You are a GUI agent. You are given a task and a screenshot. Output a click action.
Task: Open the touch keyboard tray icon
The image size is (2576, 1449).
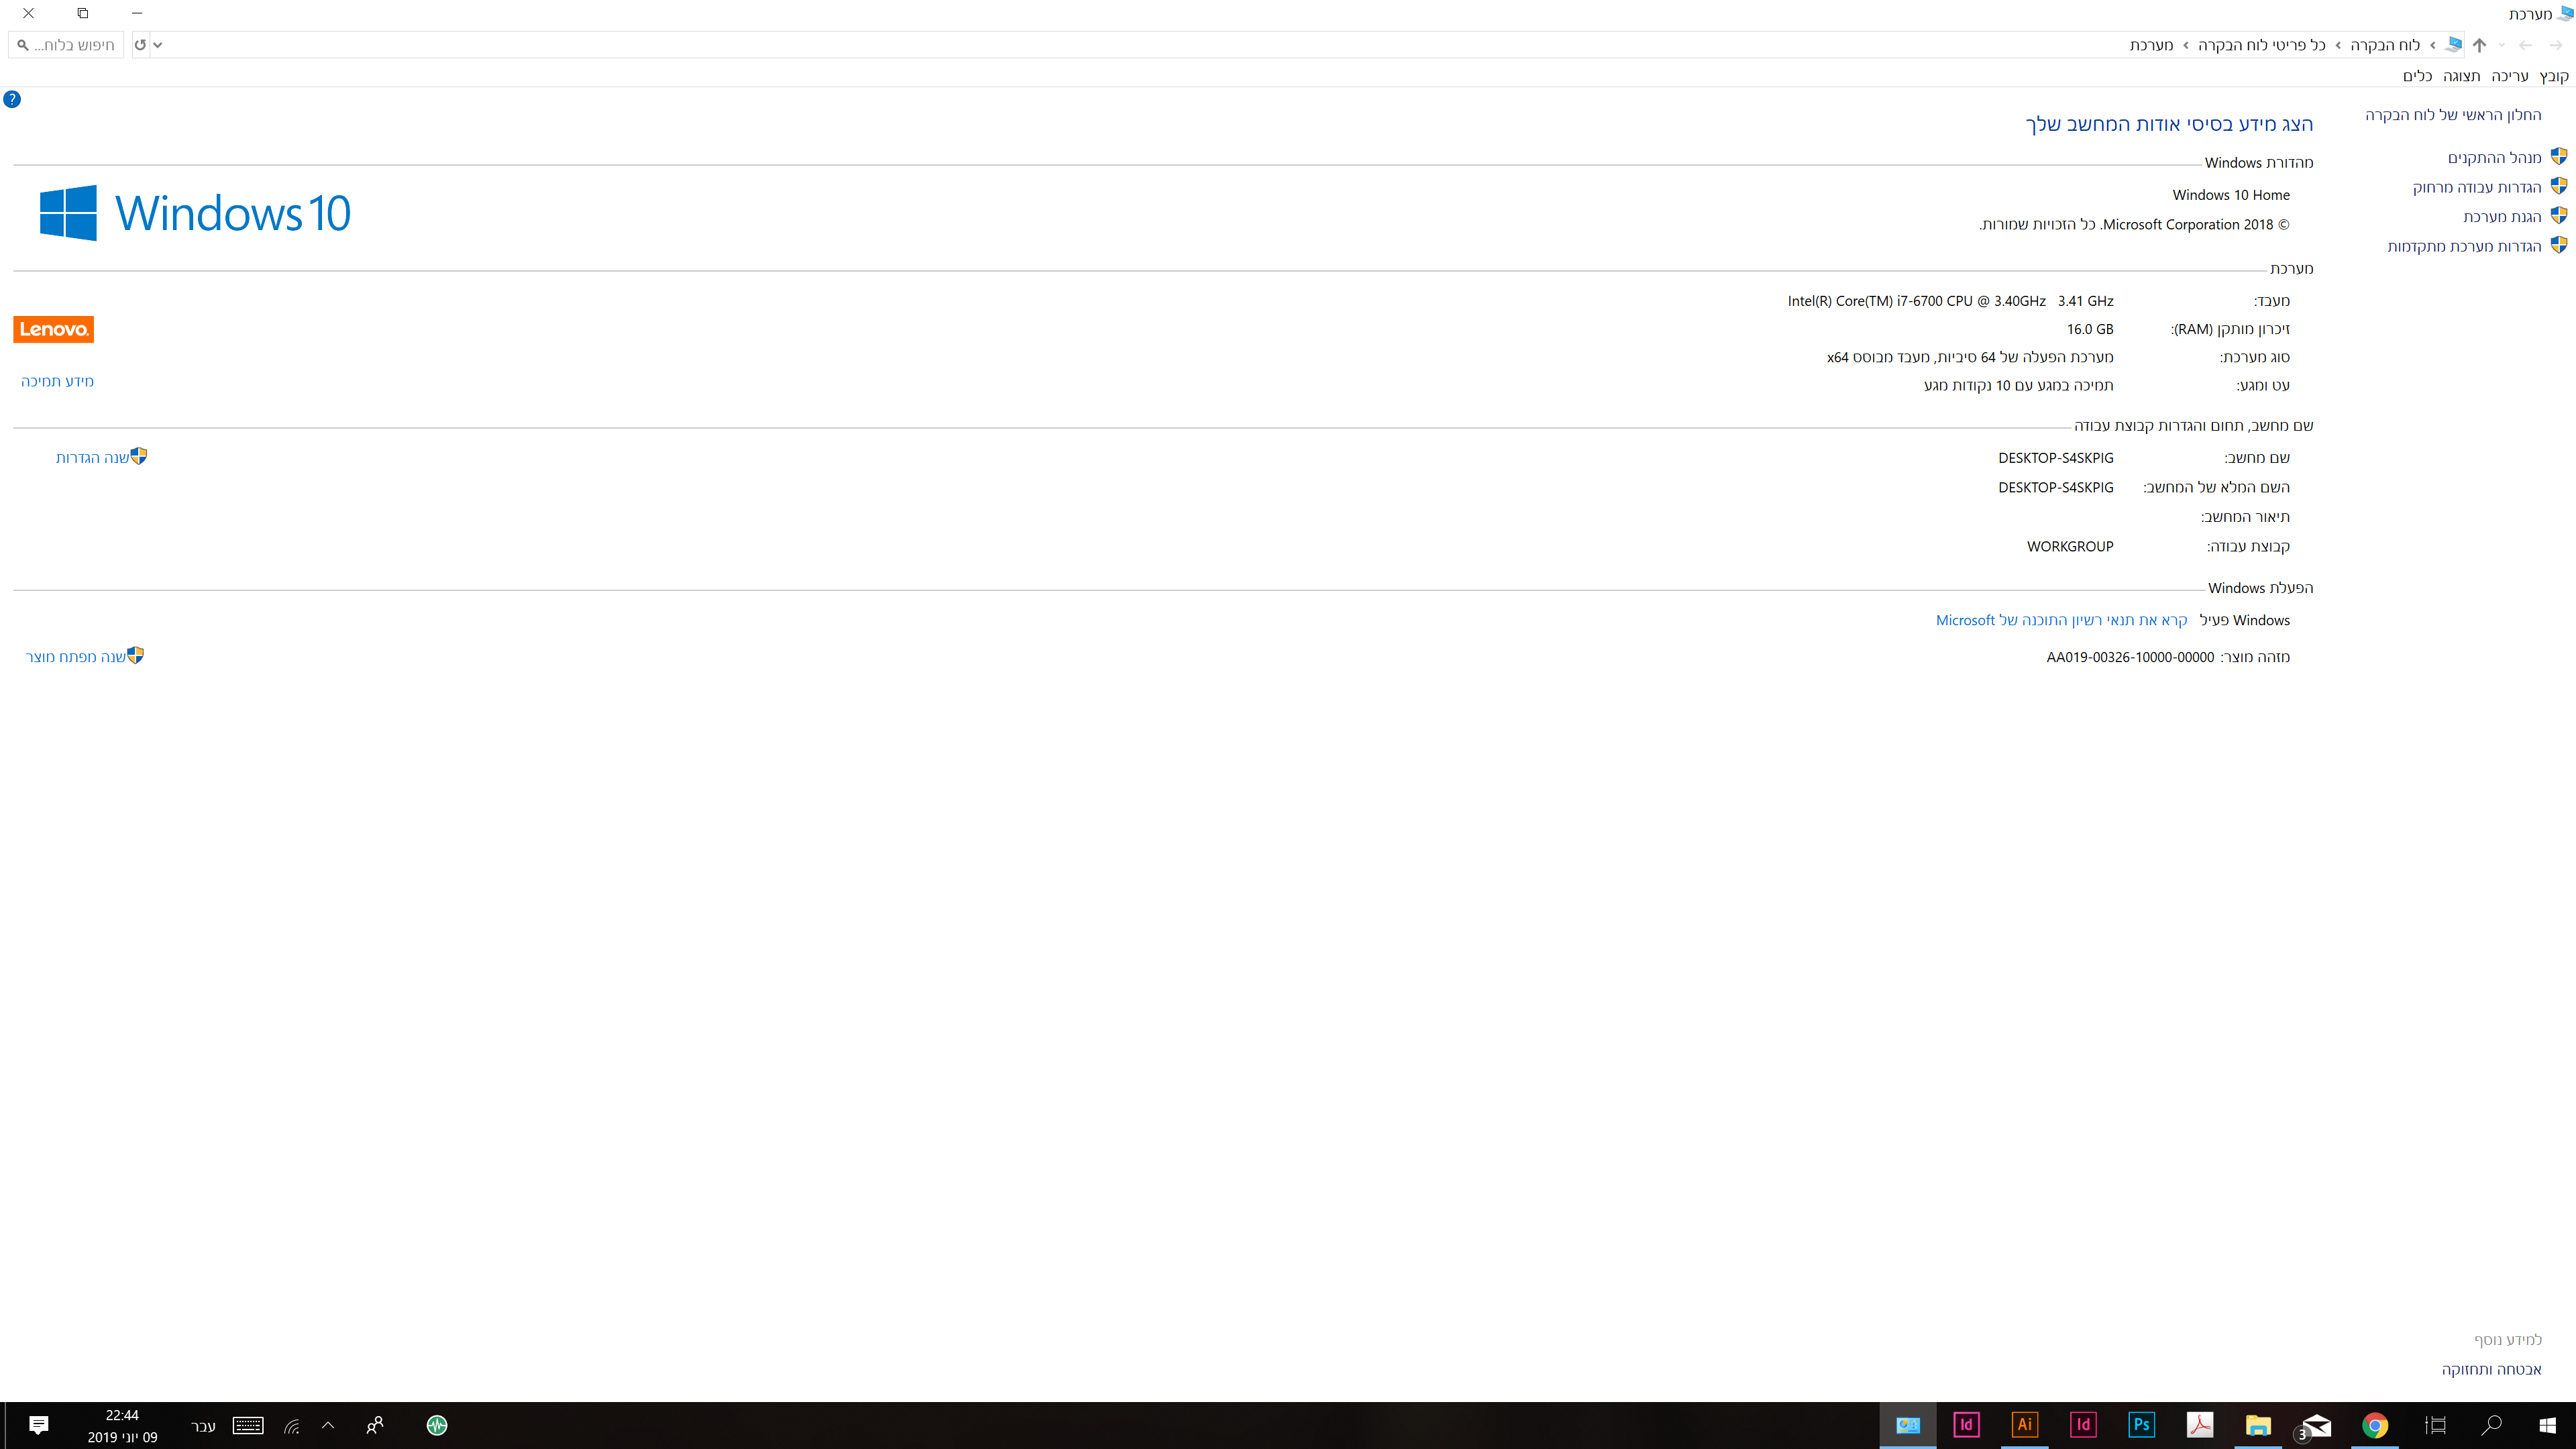[x=248, y=1425]
